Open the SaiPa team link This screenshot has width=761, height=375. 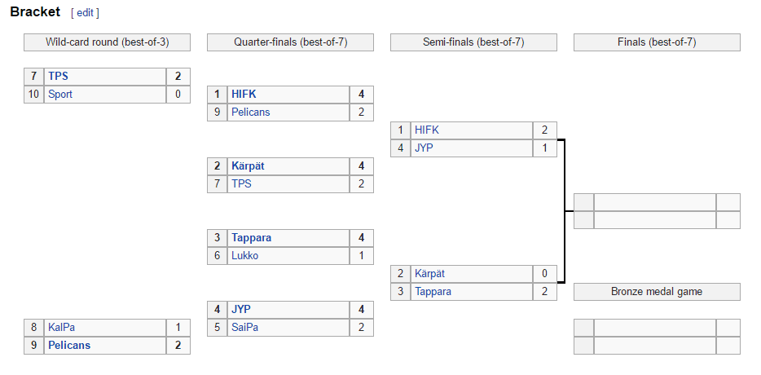pyautogui.click(x=245, y=328)
